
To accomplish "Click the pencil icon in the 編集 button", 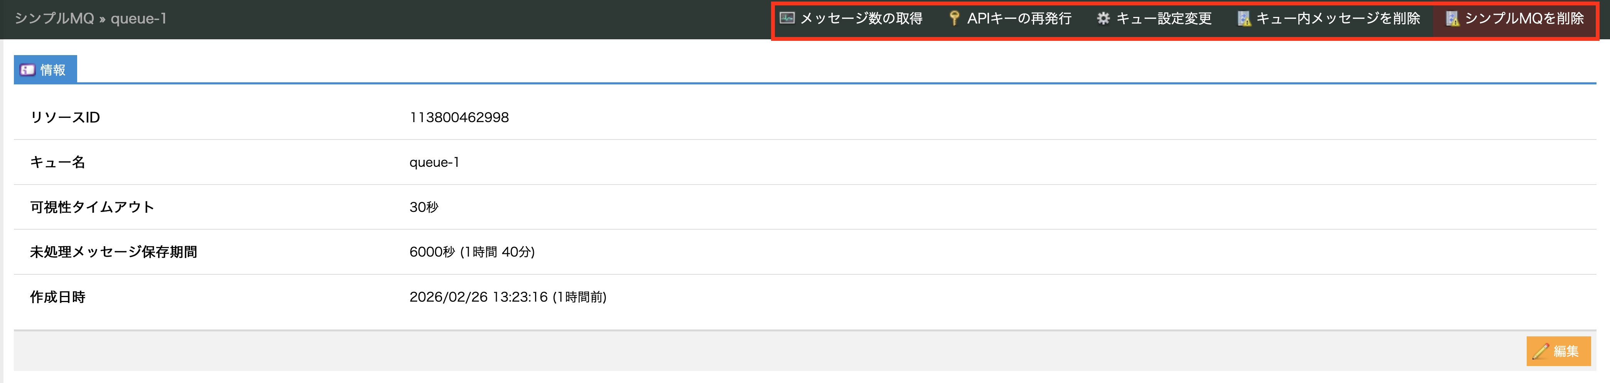I will 1540,351.
